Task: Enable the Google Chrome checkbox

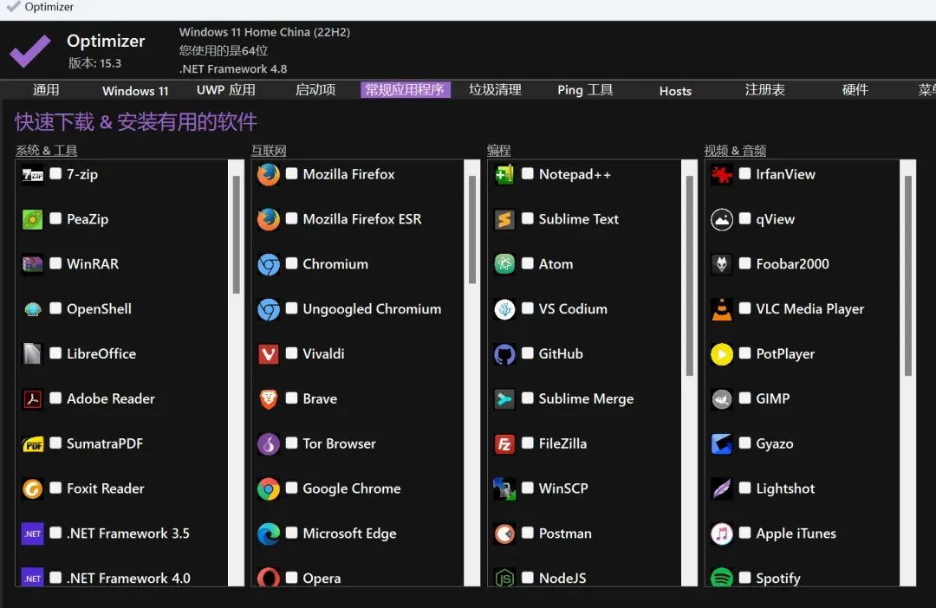Action: coord(291,488)
